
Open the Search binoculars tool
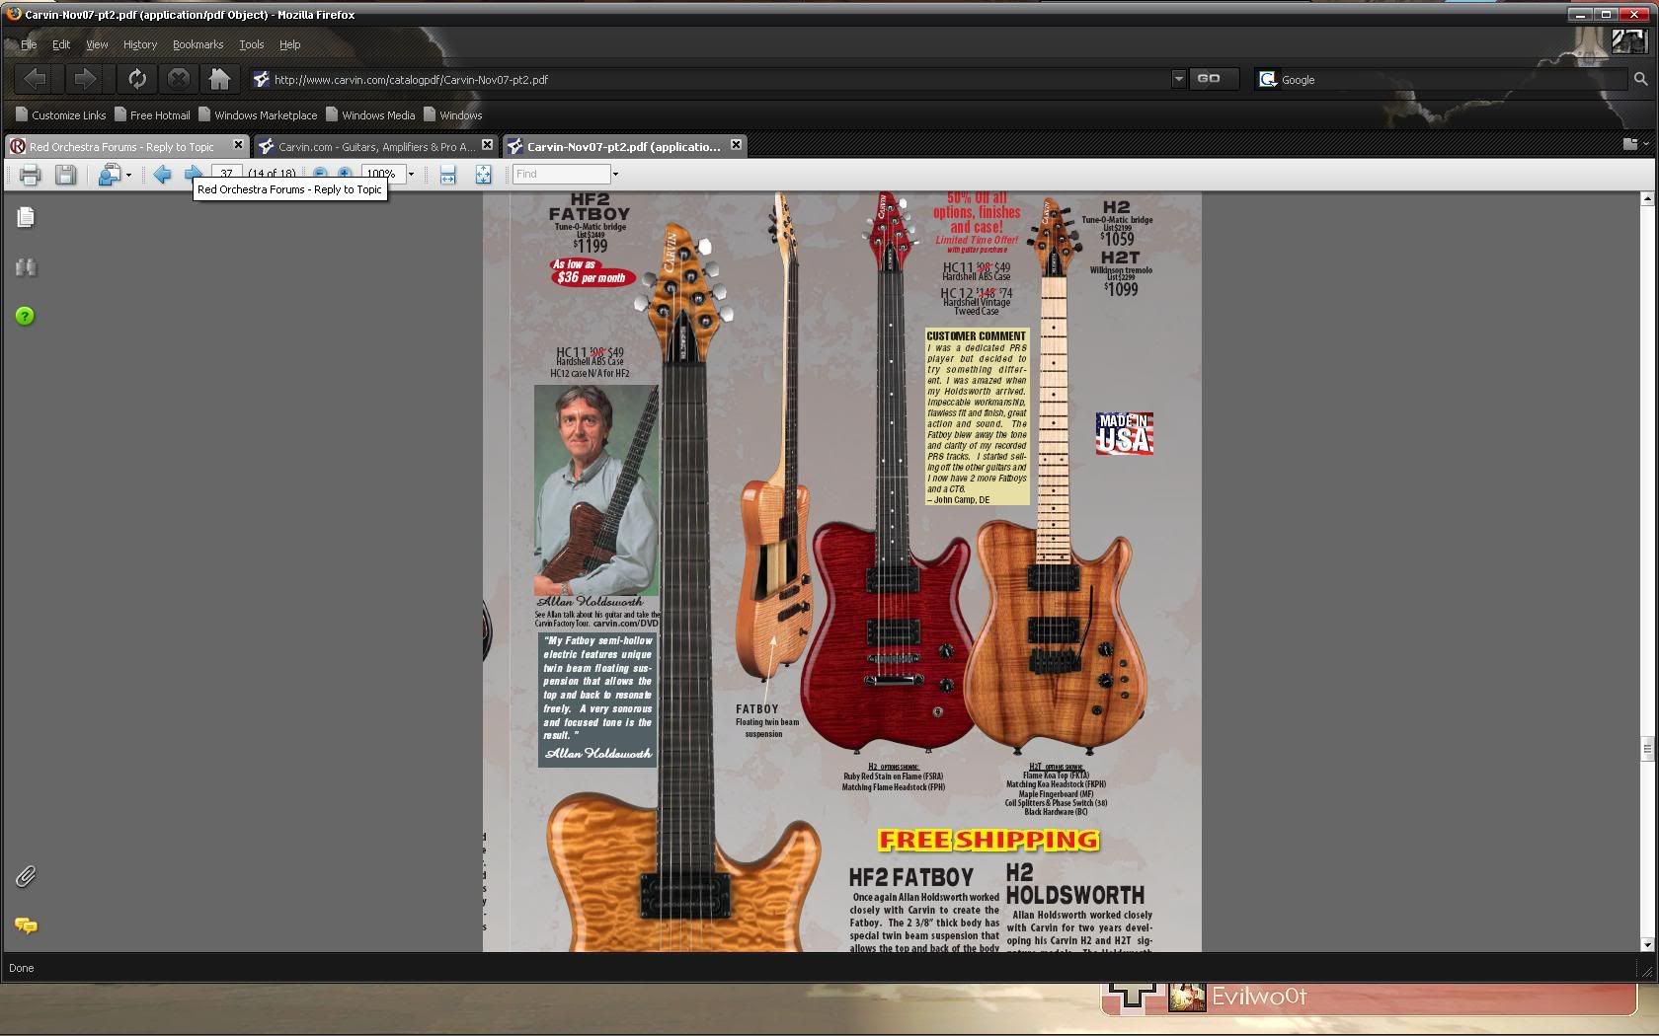[x=26, y=267]
